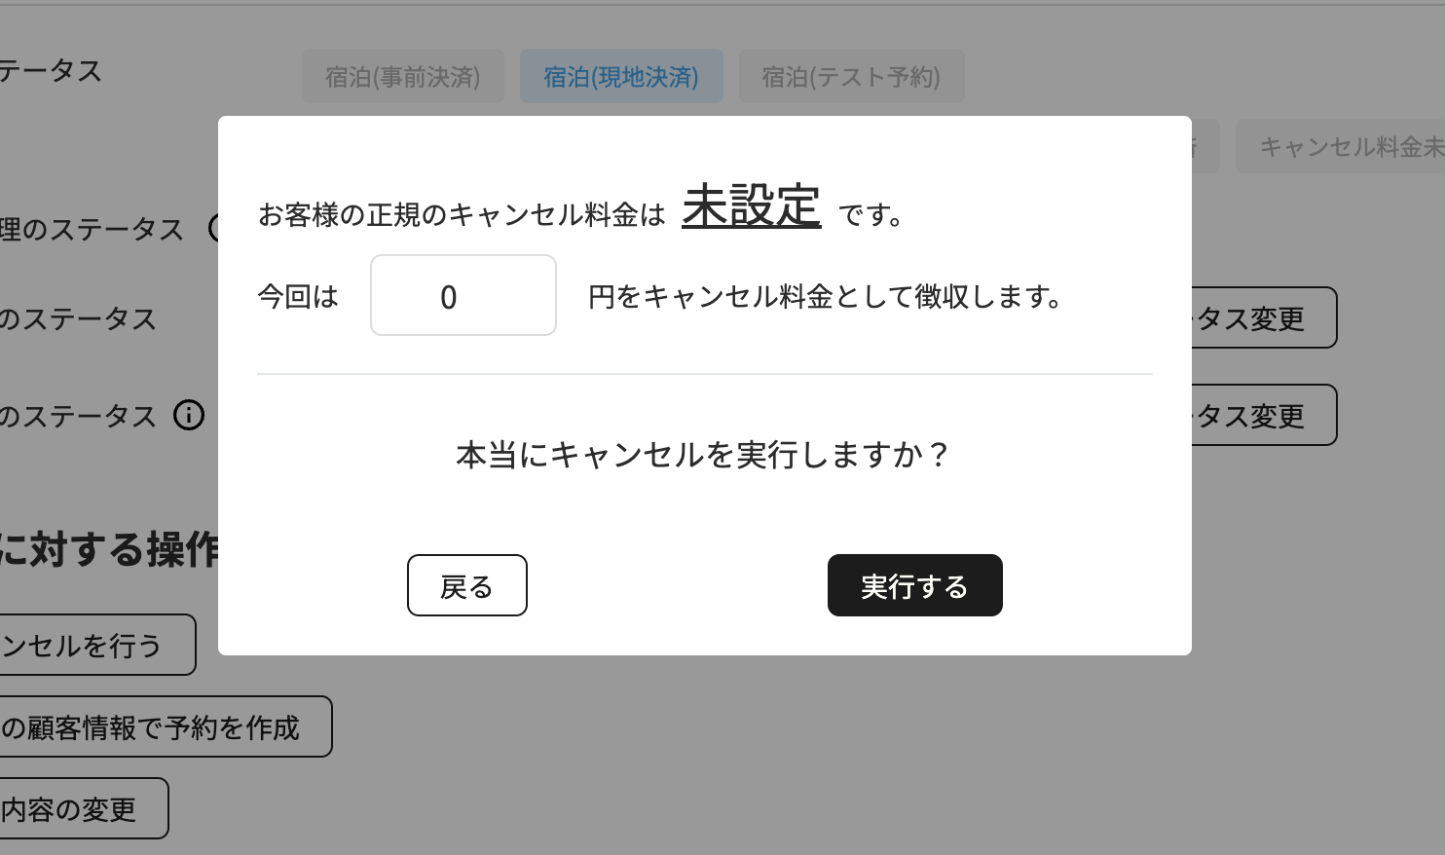Image resolution: width=1445 pixels, height=855 pixels.
Task: Select the 宿泊(事前決済) status option
Action: click(402, 76)
